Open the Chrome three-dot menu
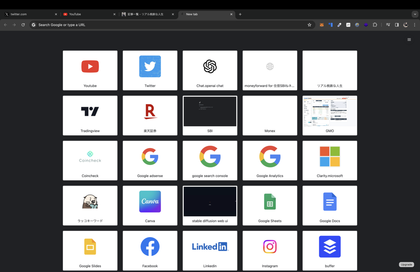 415,25
